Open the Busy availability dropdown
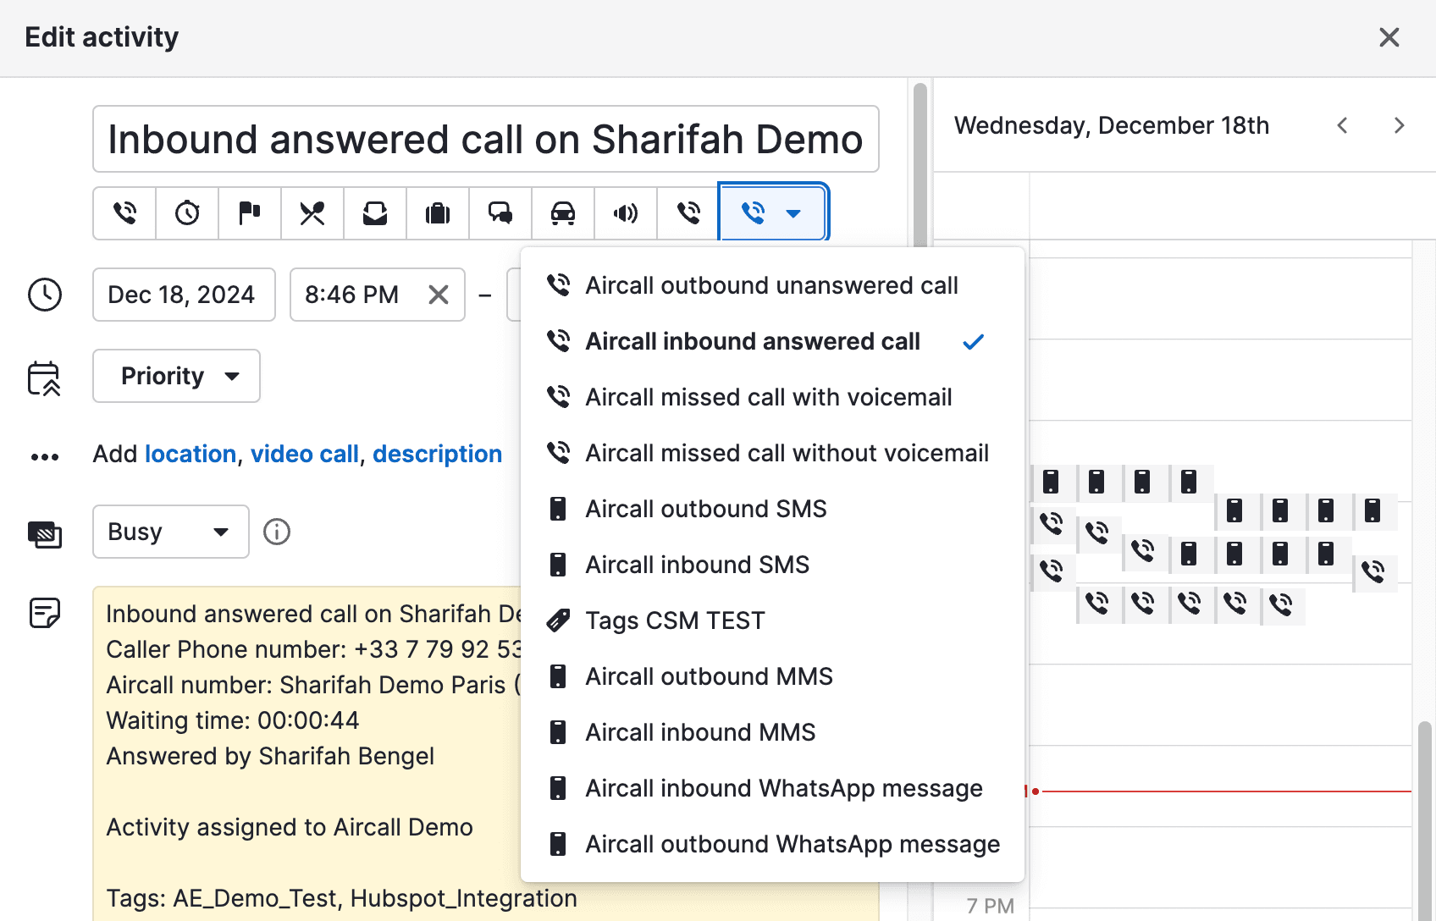 point(170,532)
